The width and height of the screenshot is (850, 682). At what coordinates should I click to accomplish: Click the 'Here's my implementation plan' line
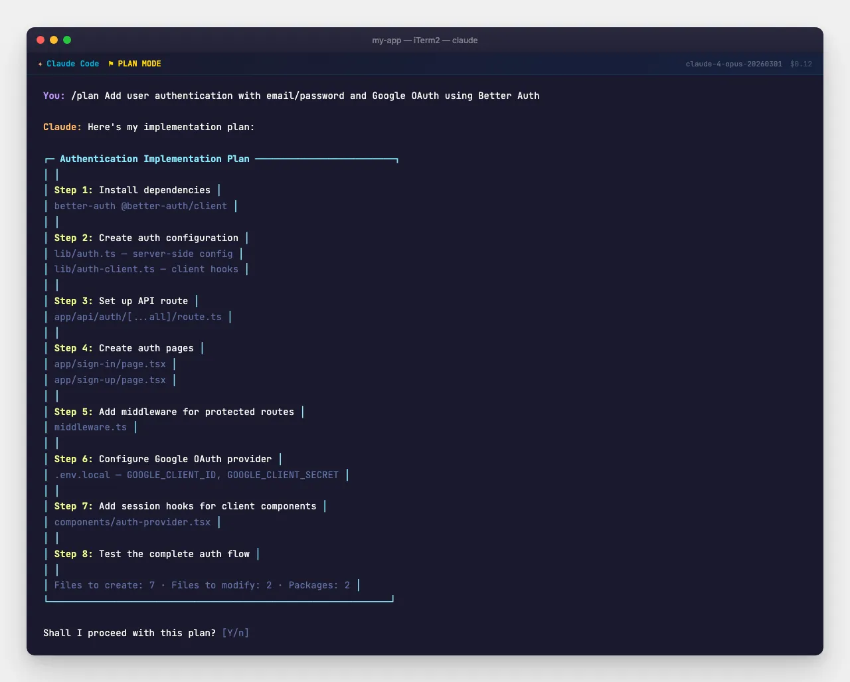click(149, 127)
